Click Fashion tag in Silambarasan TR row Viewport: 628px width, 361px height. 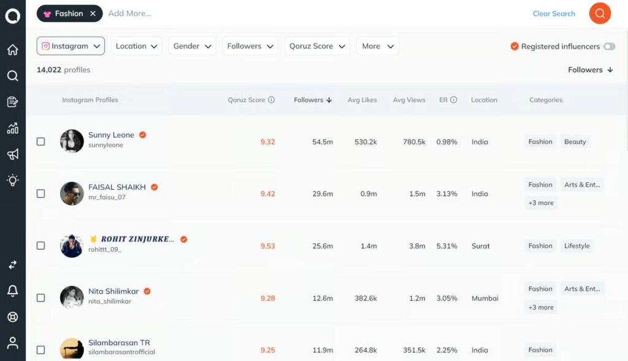click(x=540, y=350)
